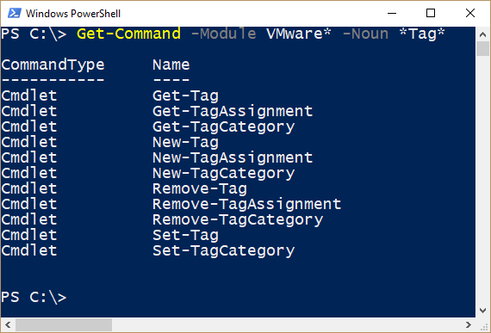Image resolution: width=491 pixels, height=333 pixels.
Task: Click the Remove-TagCategory output line
Action: (162, 219)
